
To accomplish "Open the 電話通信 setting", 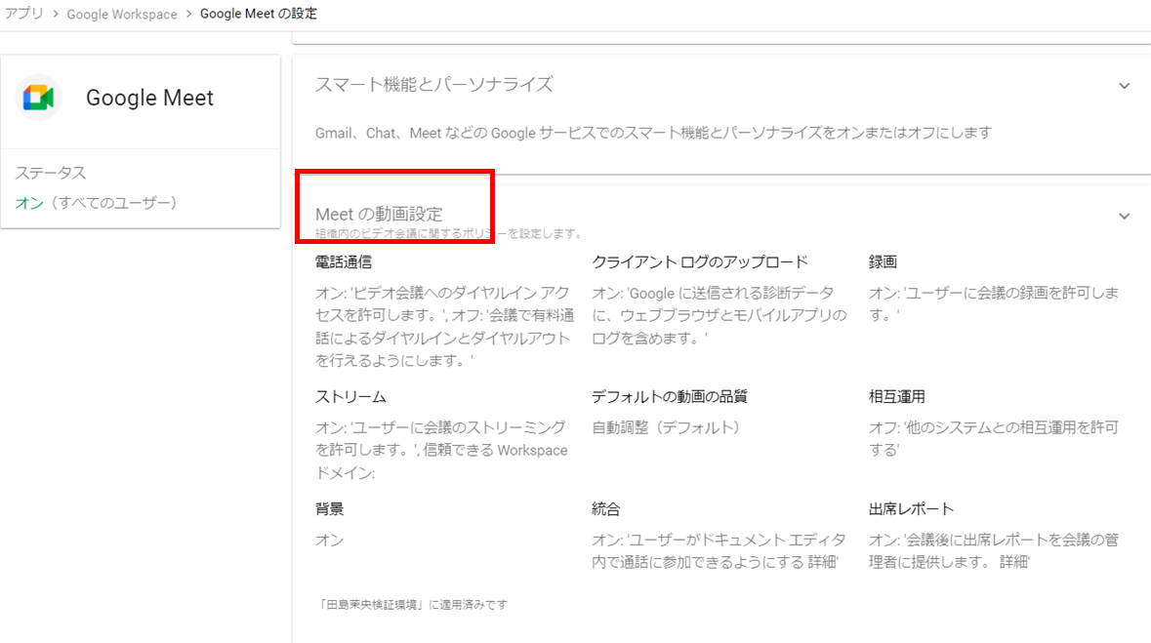I will pos(344,262).
